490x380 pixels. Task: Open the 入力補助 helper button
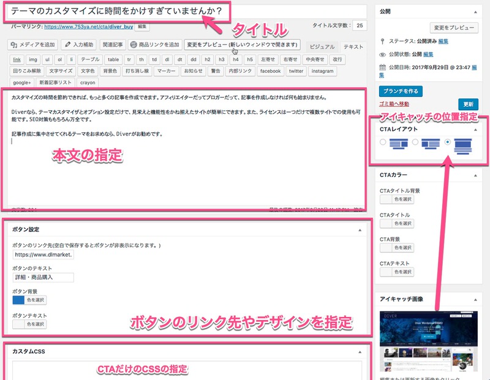(x=79, y=45)
